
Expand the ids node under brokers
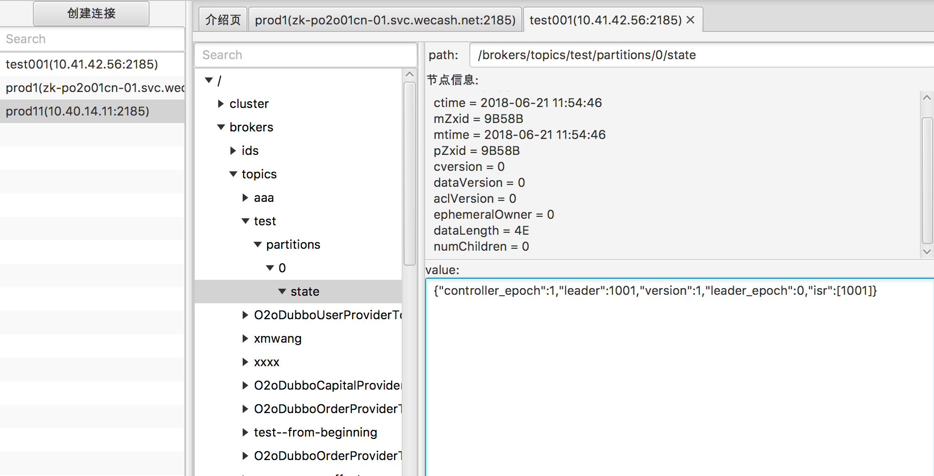(233, 150)
